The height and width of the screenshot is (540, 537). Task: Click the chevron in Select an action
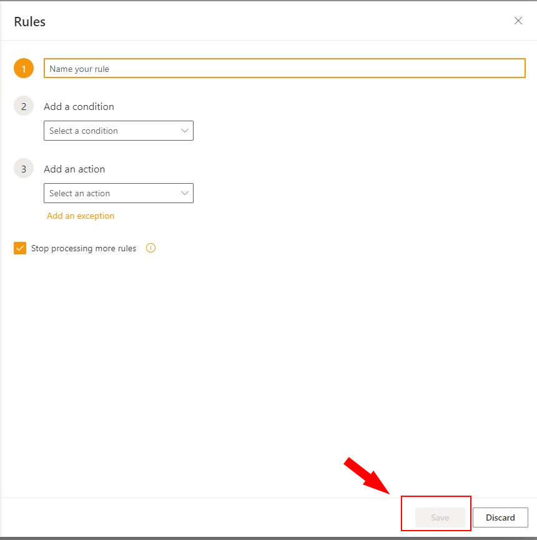tap(184, 193)
